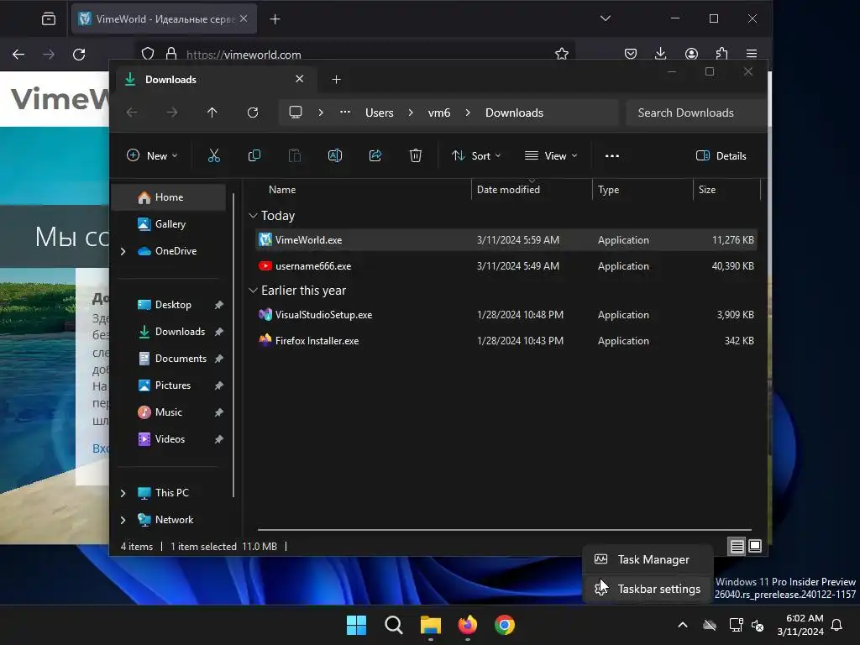Open Gallery in navigation pane
The image size is (860, 645).
(169, 224)
